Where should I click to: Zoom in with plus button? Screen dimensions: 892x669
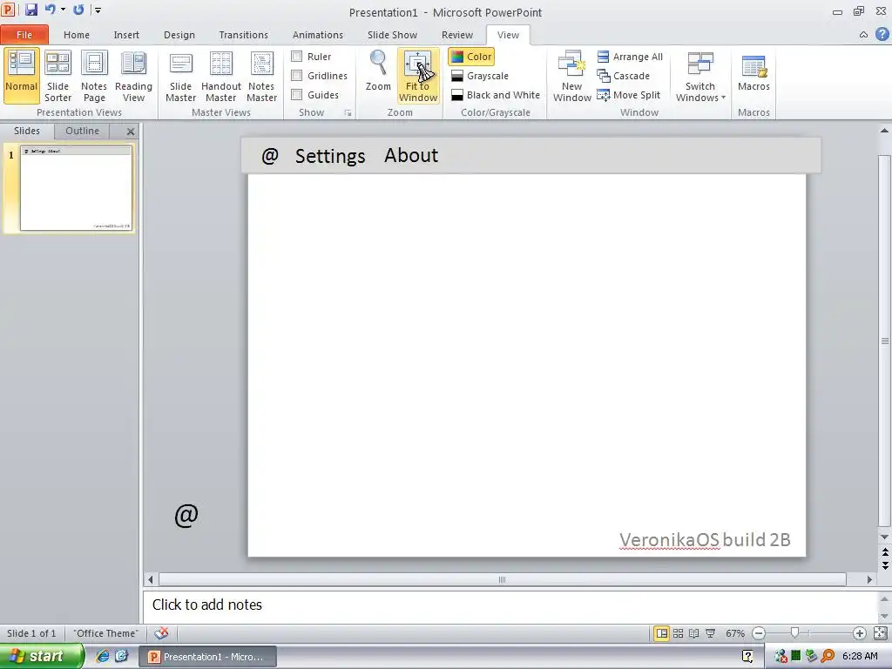click(860, 633)
